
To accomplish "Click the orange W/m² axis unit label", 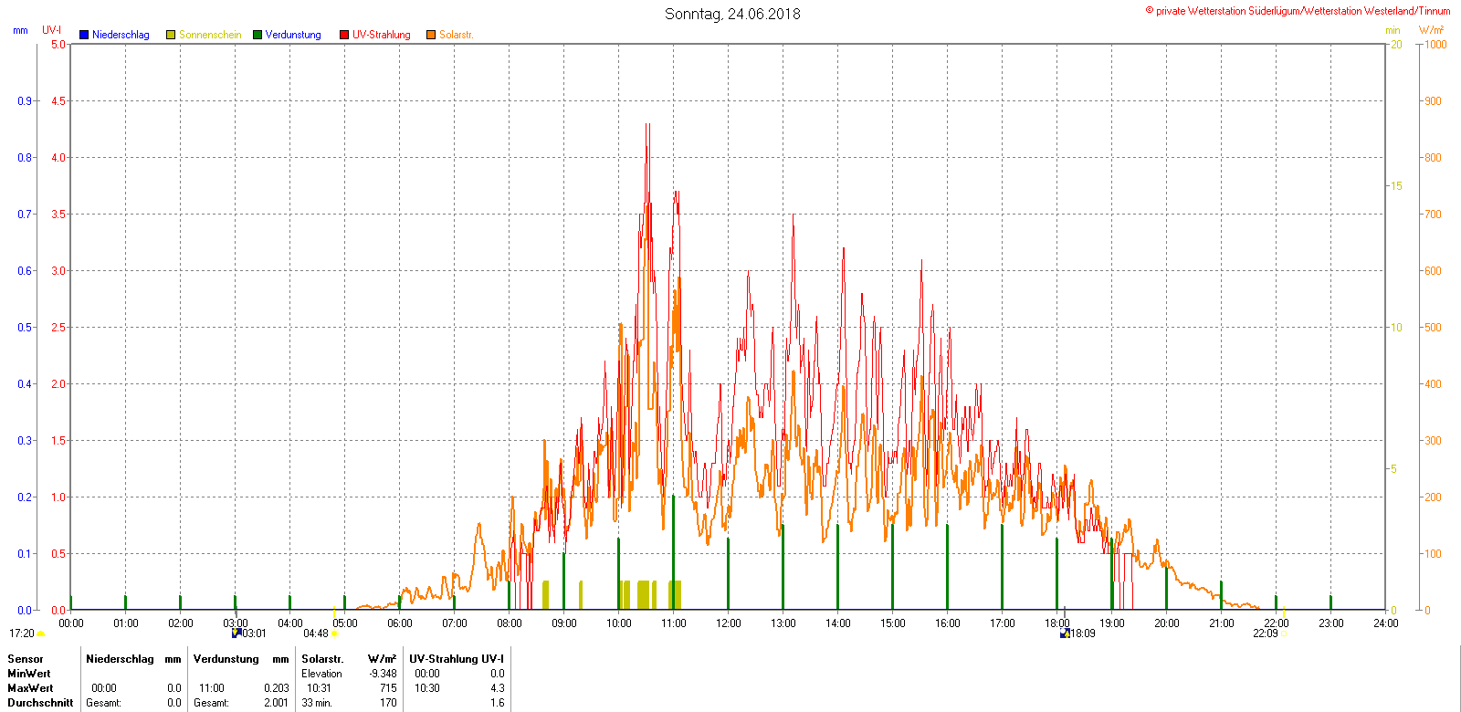I will pyautogui.click(x=1431, y=30).
